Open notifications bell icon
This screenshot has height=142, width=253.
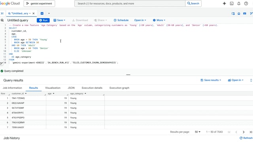[239, 4]
